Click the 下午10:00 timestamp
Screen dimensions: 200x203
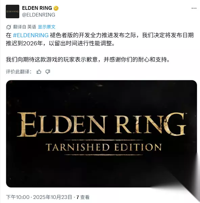(18, 197)
